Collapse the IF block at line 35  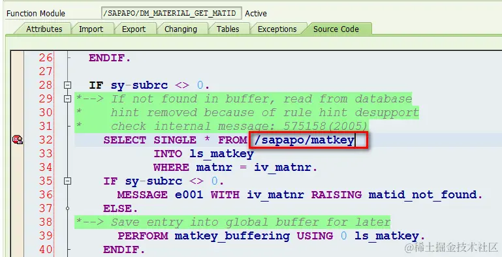click(67, 181)
